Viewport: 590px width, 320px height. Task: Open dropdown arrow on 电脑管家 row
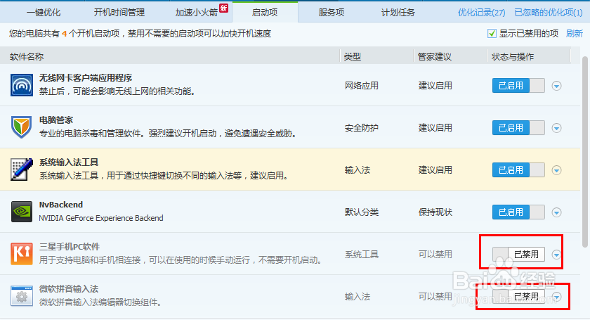coord(557,128)
